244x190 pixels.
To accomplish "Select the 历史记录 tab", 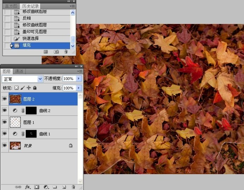I will point(30,6).
